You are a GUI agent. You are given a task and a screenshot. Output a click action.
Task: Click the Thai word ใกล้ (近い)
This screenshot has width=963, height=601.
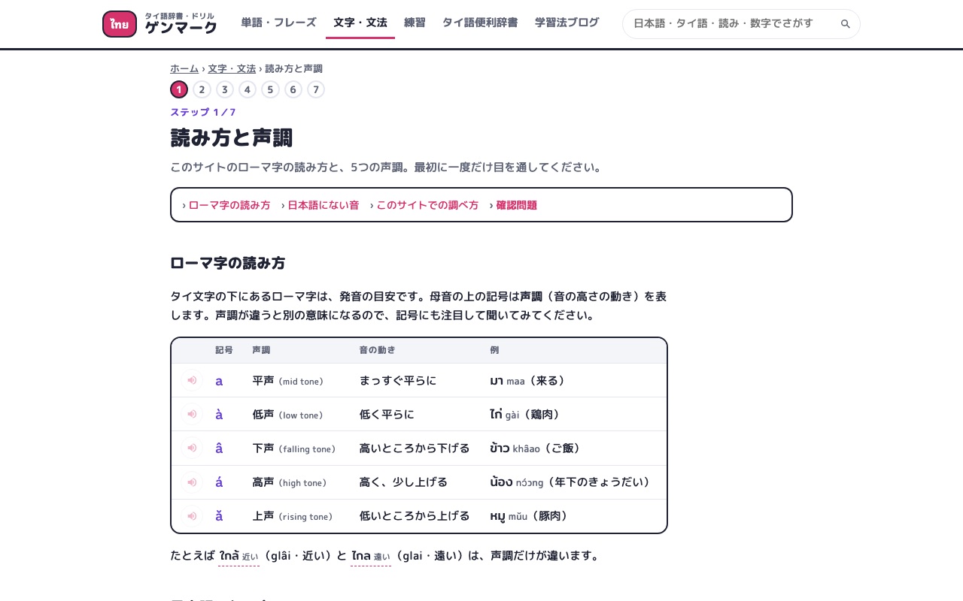(238, 556)
